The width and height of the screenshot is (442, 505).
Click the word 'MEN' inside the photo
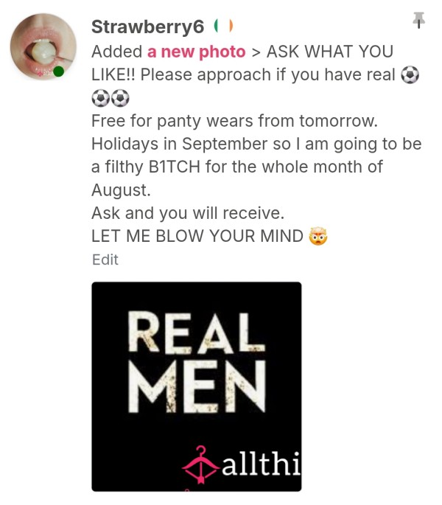click(197, 386)
